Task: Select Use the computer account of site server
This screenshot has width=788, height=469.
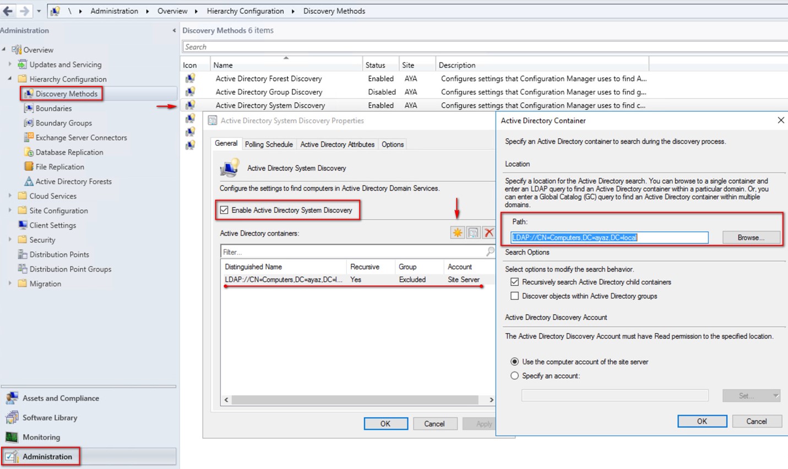Action: 514,362
